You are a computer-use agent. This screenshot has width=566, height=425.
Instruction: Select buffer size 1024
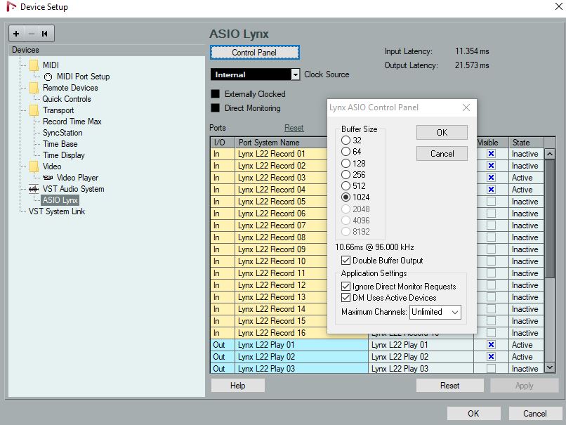point(345,197)
